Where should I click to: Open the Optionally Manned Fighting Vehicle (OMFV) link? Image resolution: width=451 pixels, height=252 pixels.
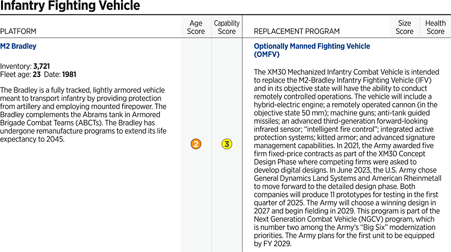312,50
